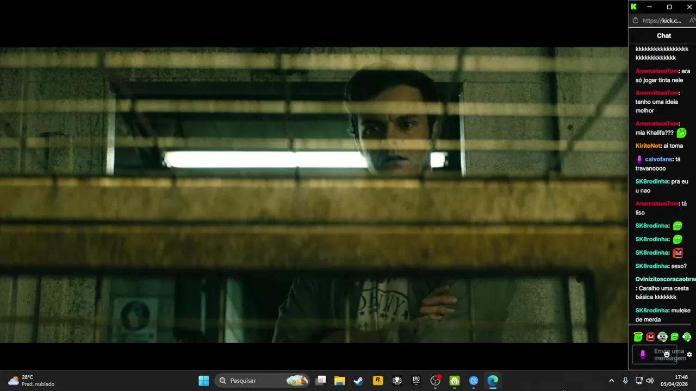Insert the green side-facing headset emote
Image resolution: width=696 pixels, height=391 pixels.
coord(687,337)
